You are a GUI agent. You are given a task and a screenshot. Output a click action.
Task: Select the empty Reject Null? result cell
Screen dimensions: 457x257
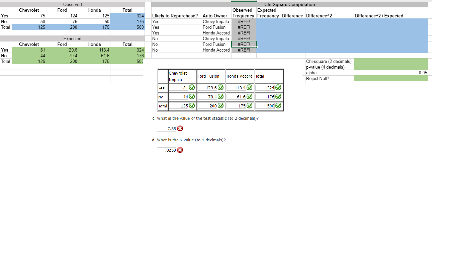tap(391, 78)
